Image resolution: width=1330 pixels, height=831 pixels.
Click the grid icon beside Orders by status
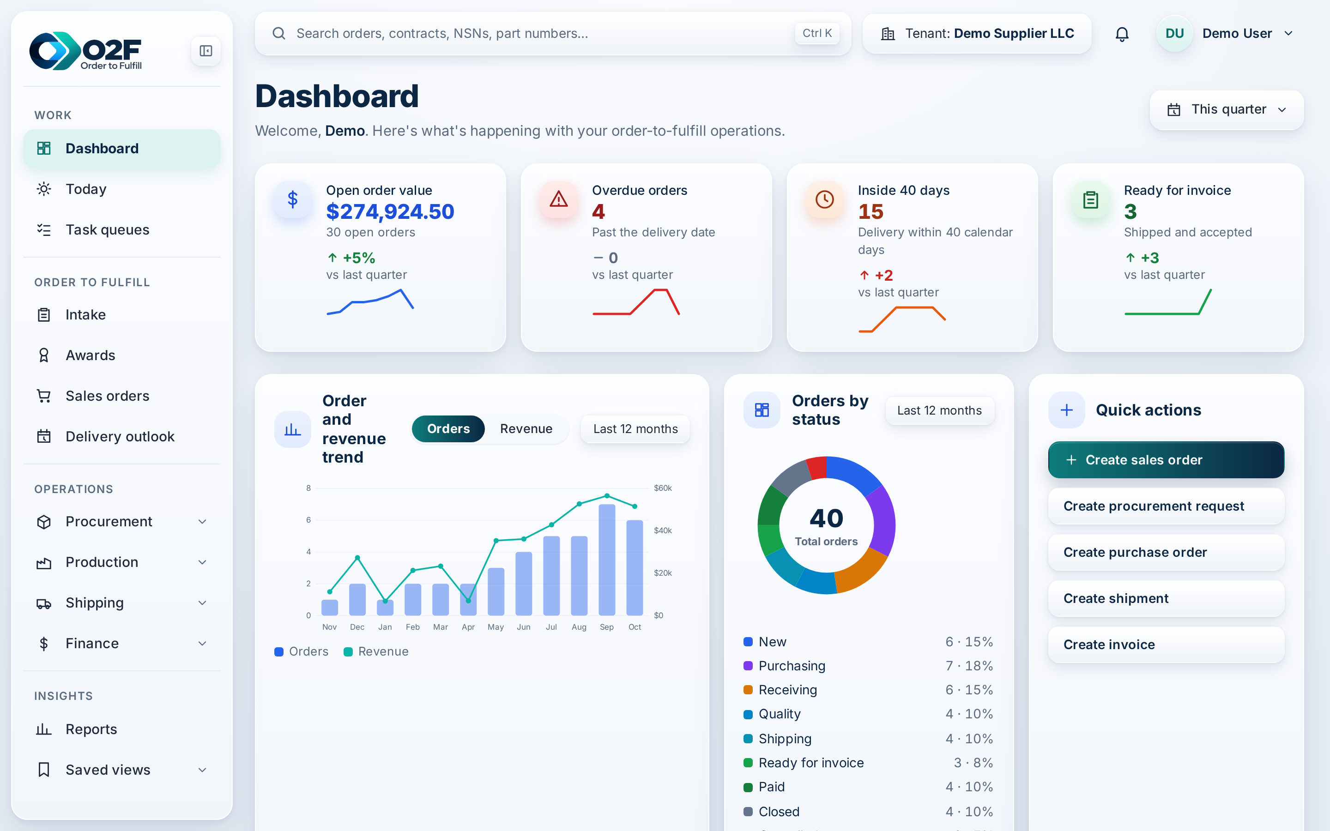[x=762, y=410]
